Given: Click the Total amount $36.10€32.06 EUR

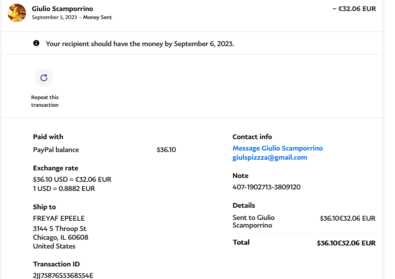Looking at the screenshot, I should point(346,243).
